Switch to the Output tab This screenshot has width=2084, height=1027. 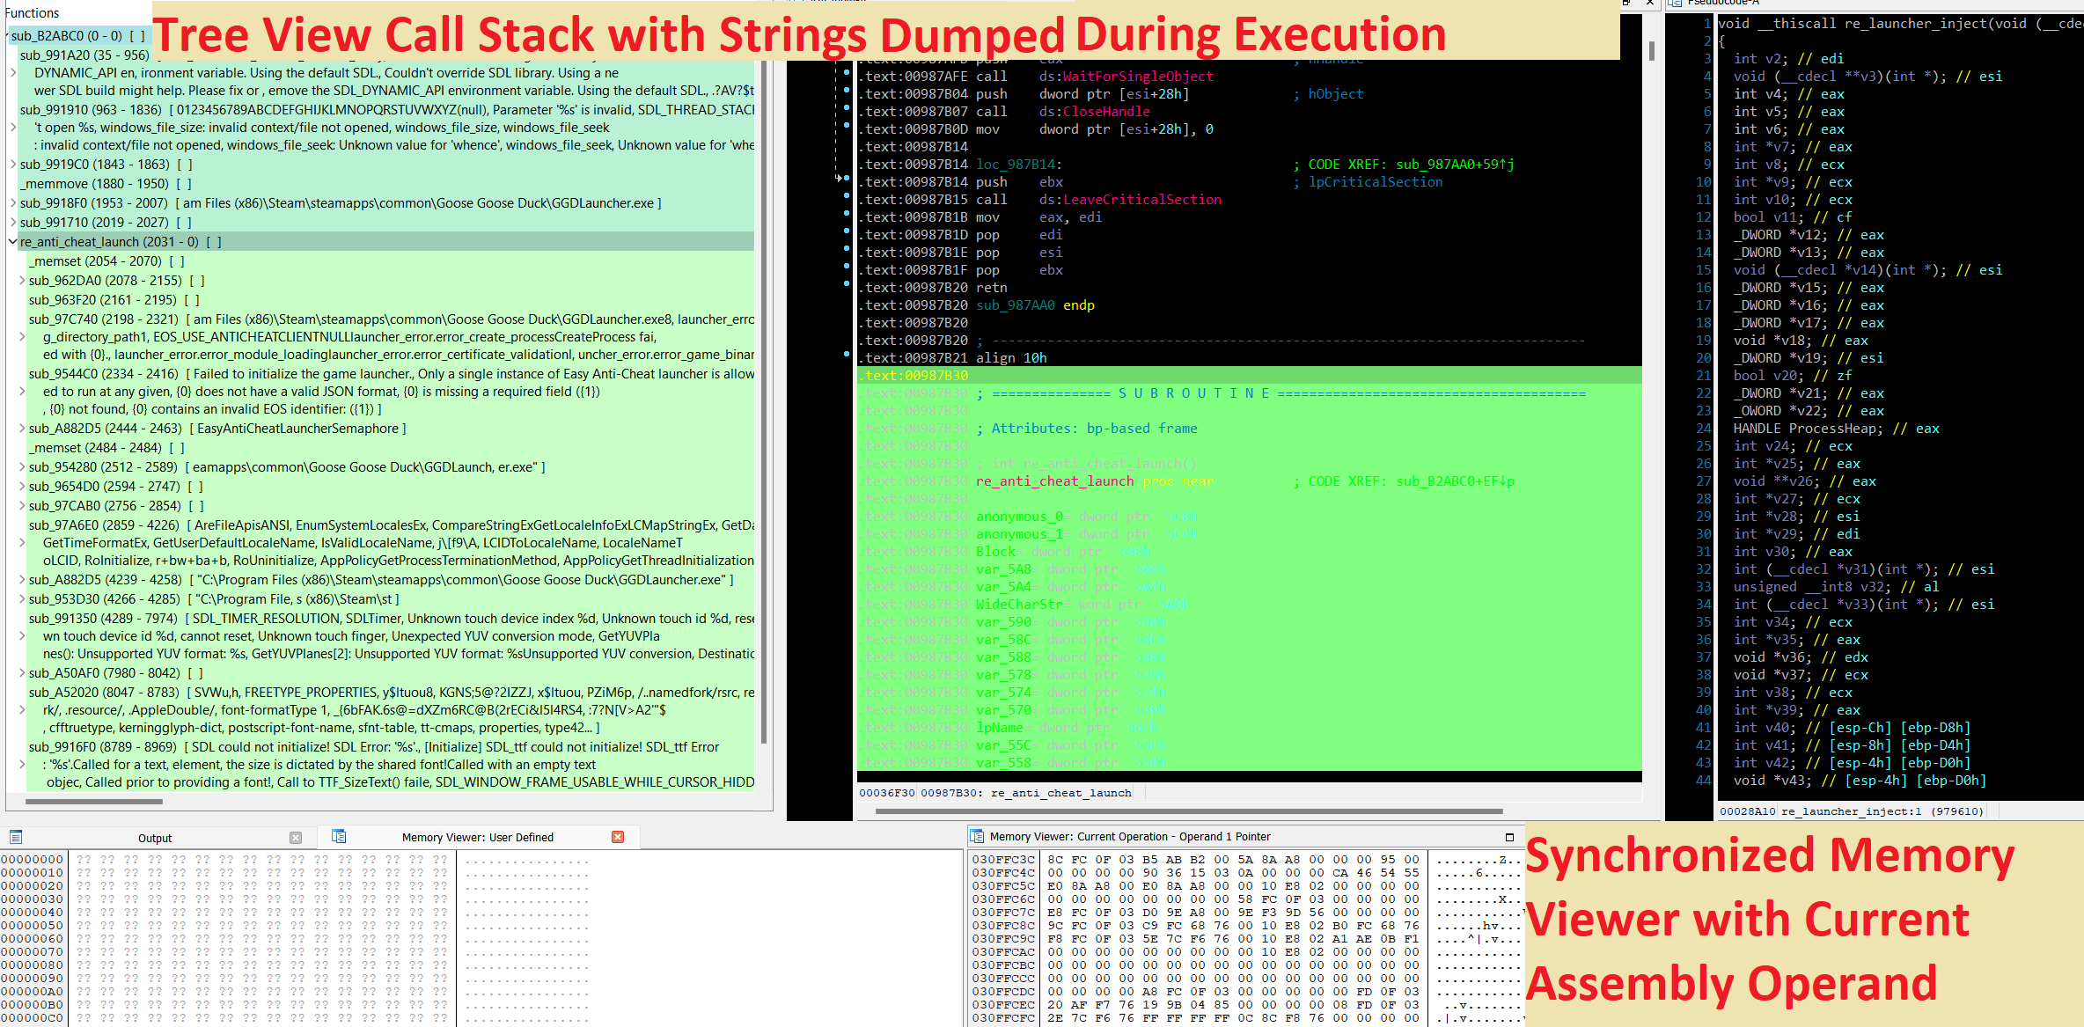154,838
